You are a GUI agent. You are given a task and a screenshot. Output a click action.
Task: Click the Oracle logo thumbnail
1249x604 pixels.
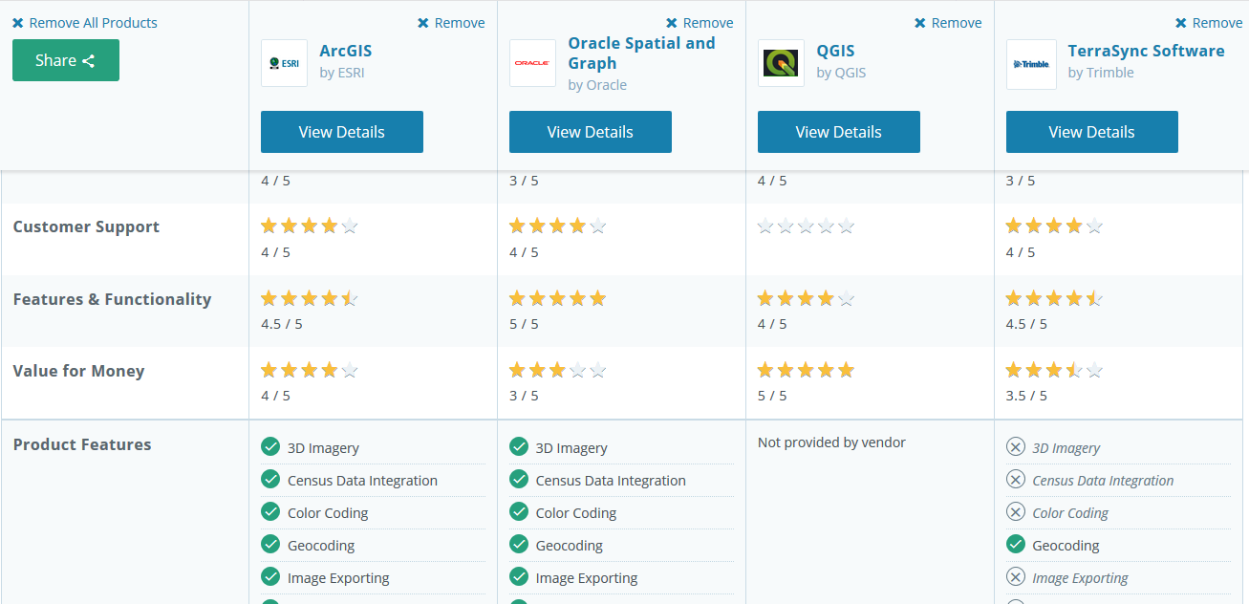click(532, 63)
